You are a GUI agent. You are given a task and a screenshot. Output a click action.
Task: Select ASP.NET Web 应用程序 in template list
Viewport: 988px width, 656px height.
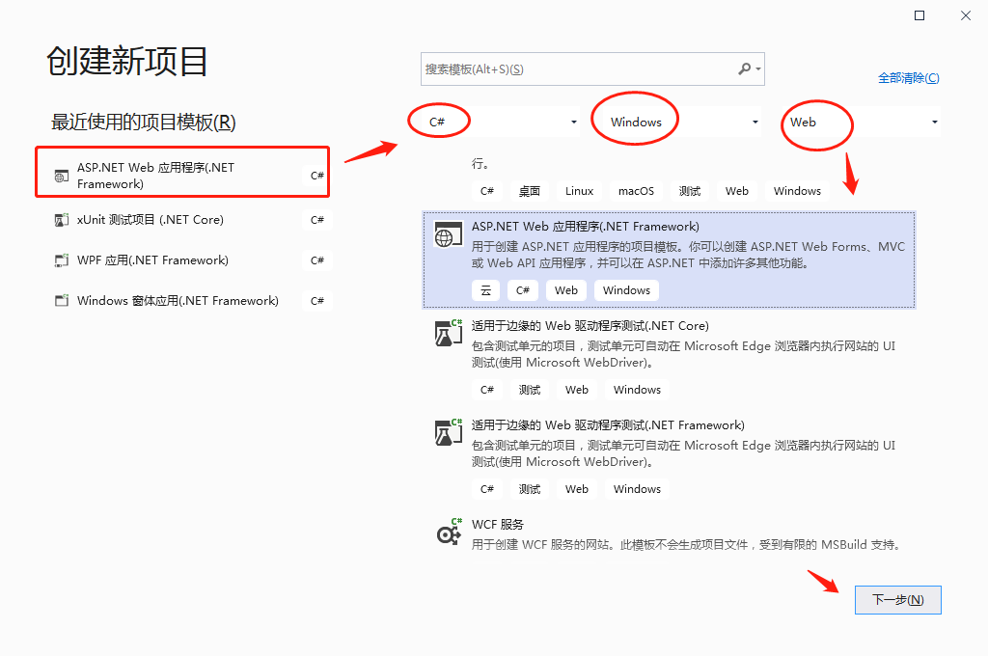669,260
